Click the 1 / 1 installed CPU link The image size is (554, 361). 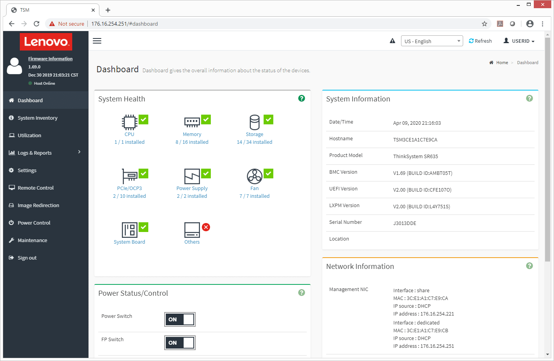click(129, 142)
